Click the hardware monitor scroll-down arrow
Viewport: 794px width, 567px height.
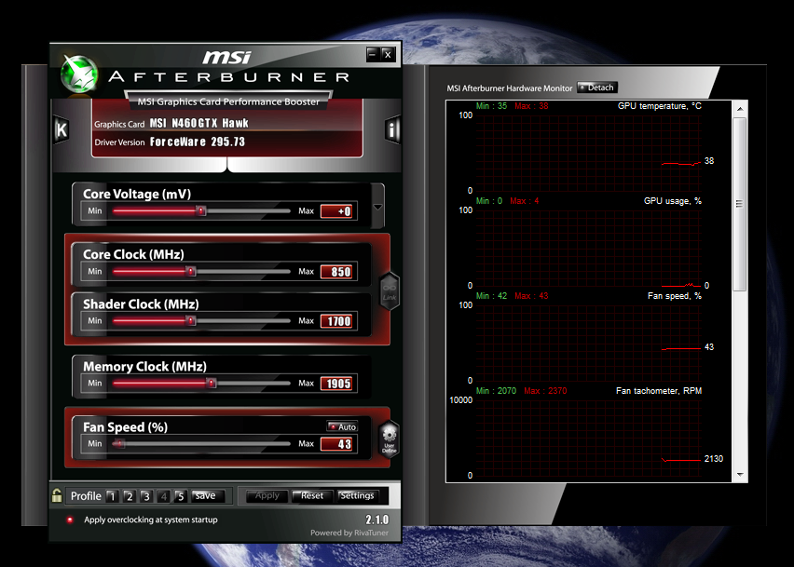pyautogui.click(x=740, y=475)
